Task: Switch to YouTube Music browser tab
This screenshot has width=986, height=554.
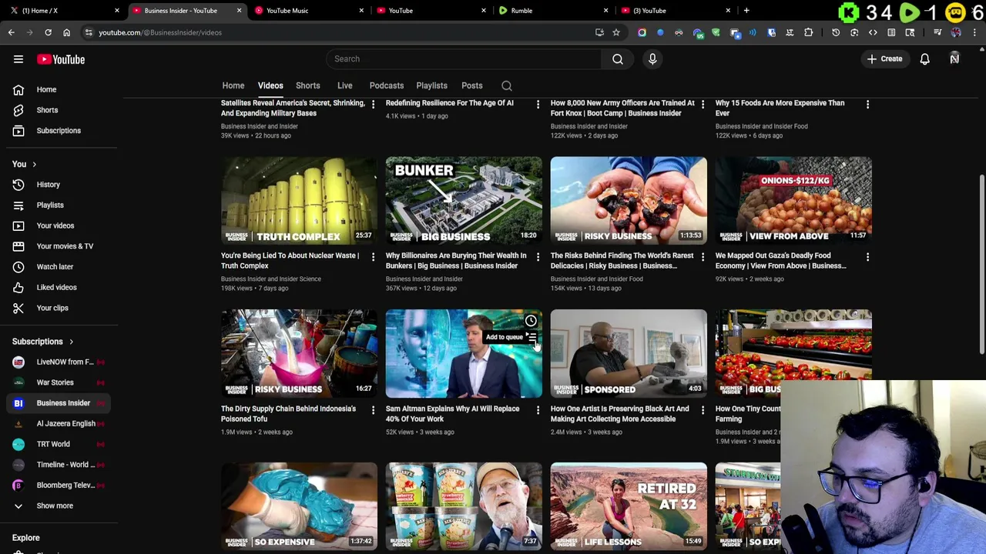Action: 308,11
